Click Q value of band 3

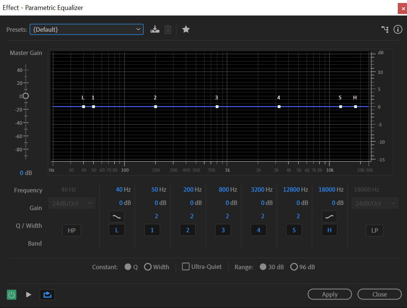(227, 216)
